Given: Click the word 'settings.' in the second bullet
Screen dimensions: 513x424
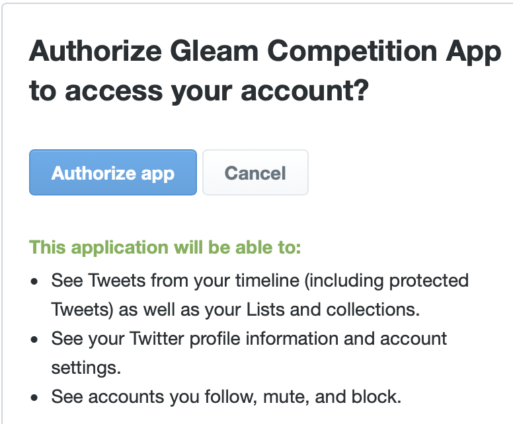Looking at the screenshot, I should [86, 368].
